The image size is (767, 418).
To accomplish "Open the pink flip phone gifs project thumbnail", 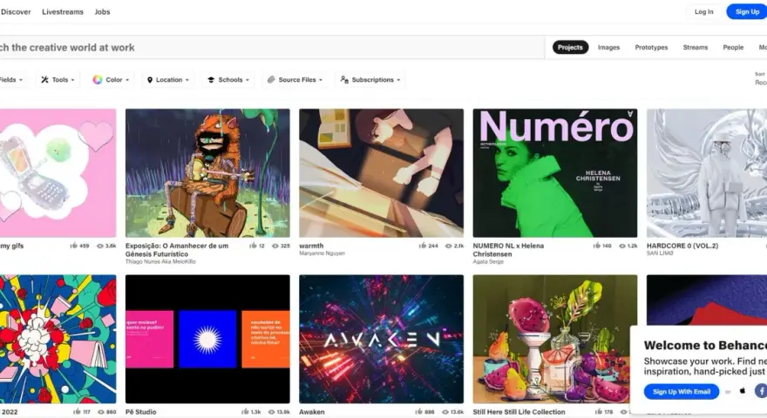I will (x=58, y=173).
